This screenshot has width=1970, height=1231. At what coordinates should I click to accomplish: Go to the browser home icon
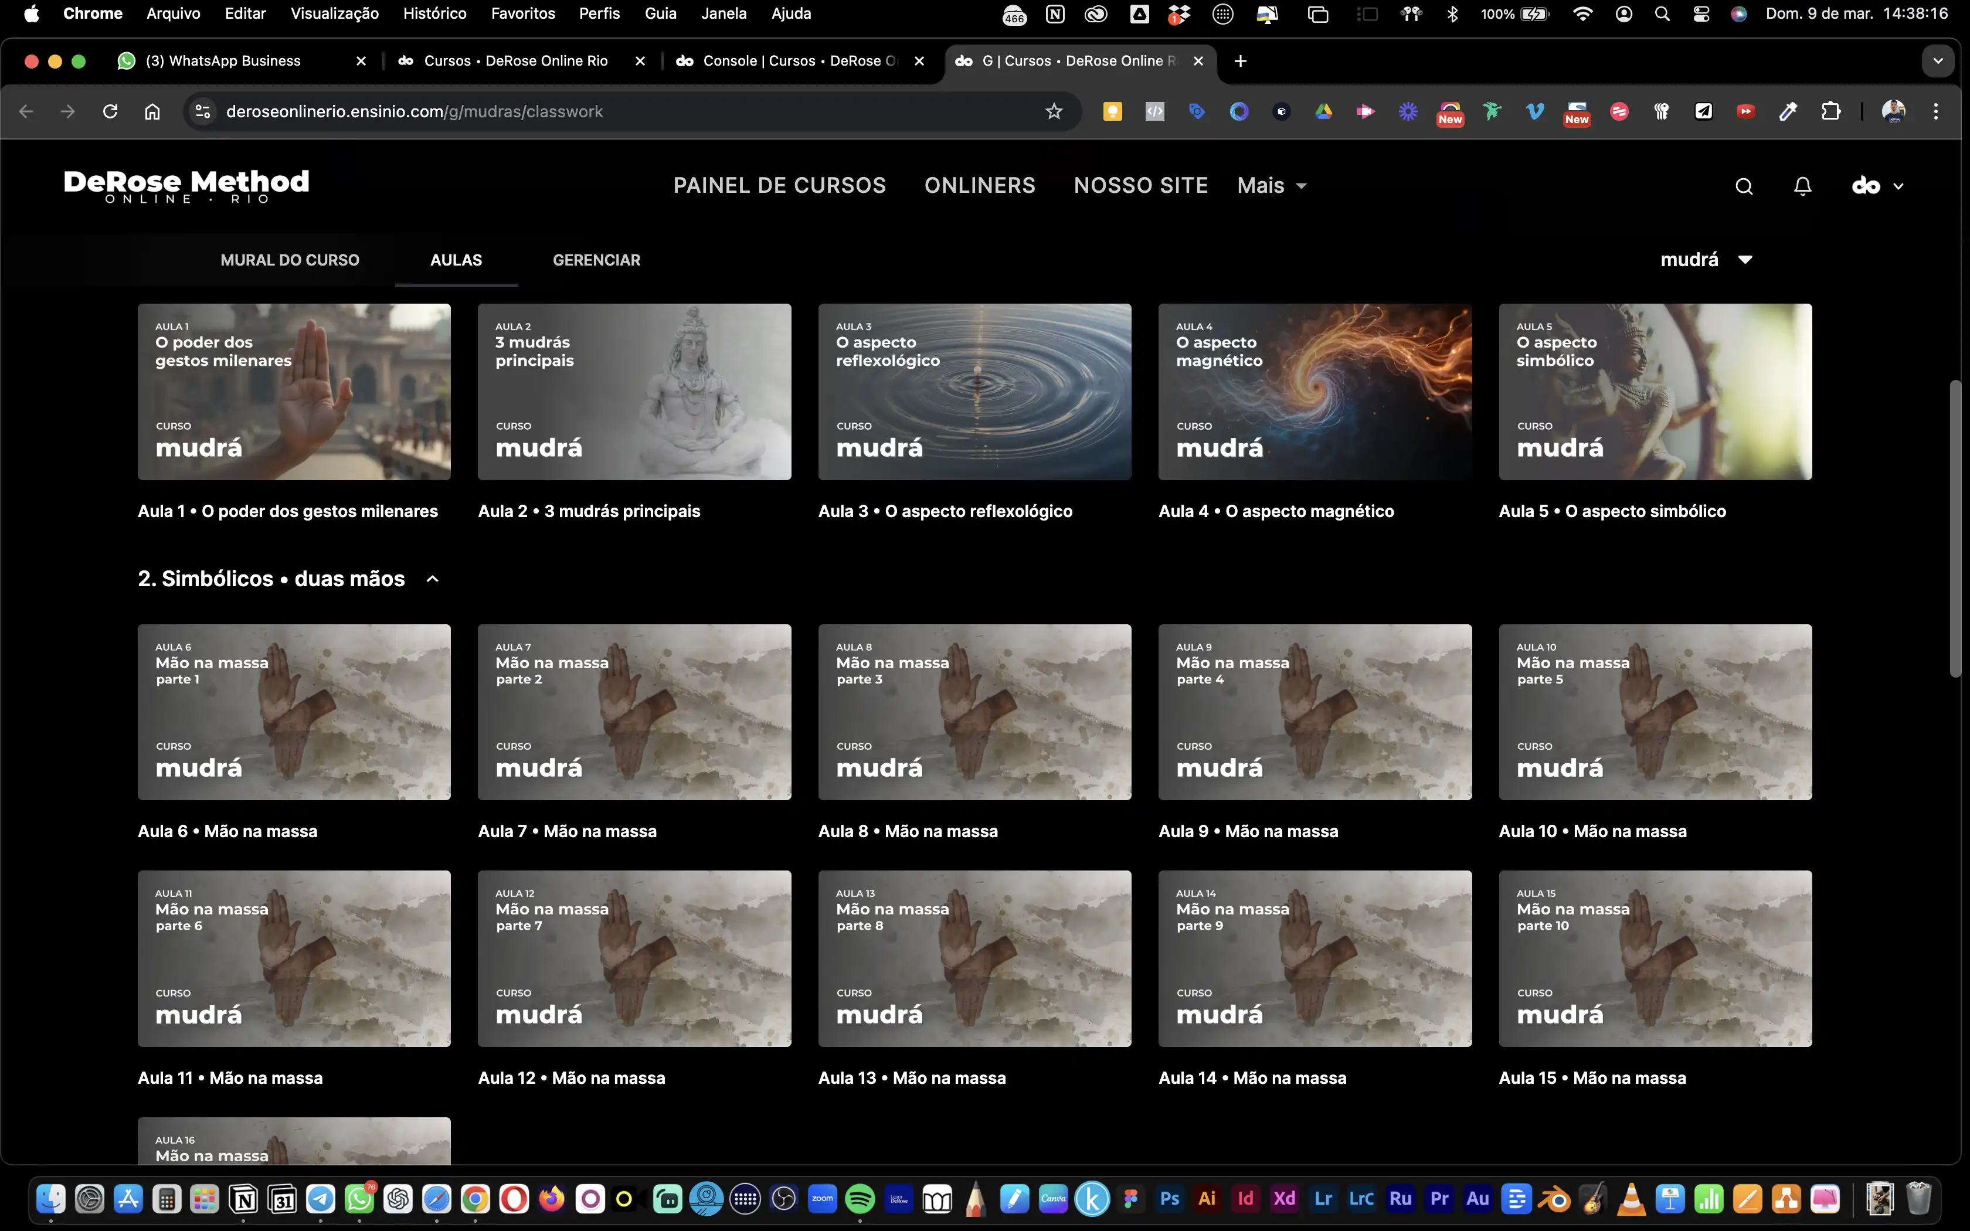click(x=152, y=111)
